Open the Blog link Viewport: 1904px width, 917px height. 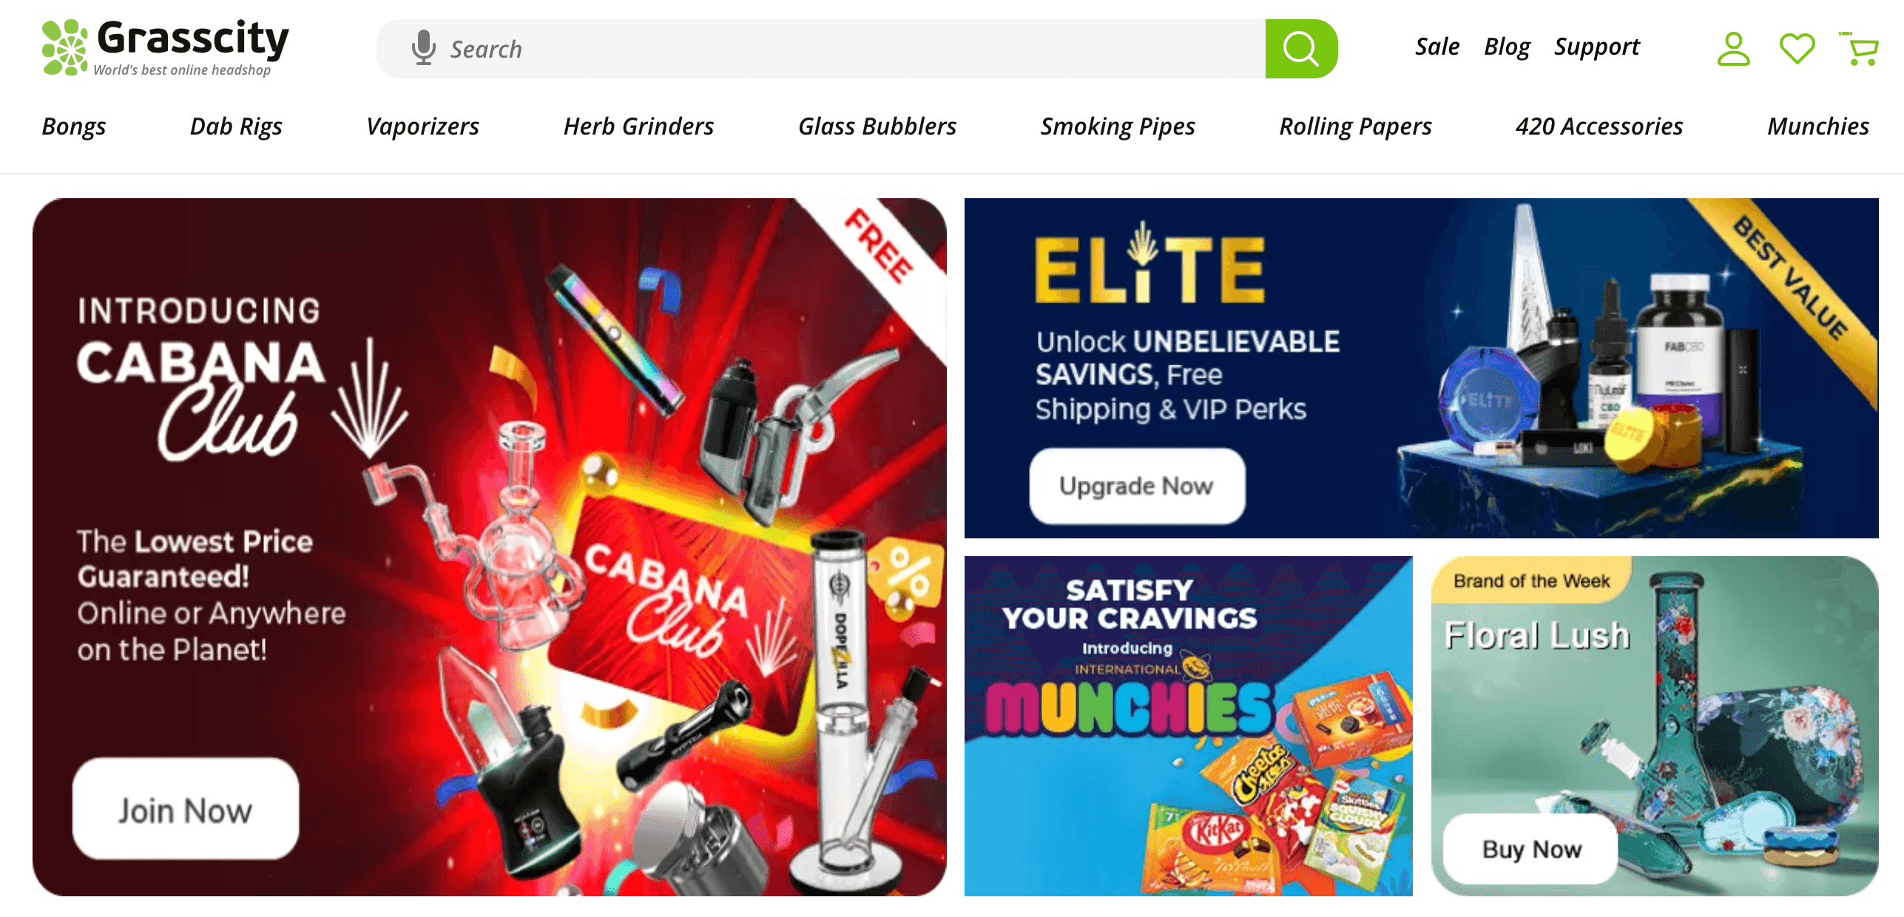coord(1506,47)
